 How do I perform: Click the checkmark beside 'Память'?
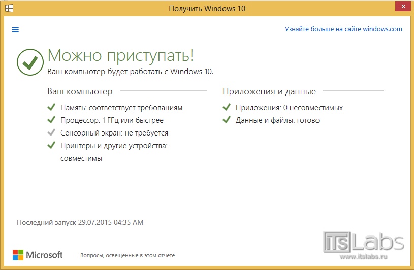pyautogui.click(x=51, y=107)
